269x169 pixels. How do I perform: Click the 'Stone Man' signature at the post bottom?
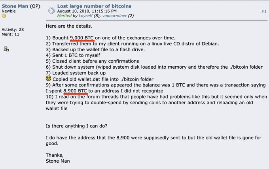(x=58, y=161)
